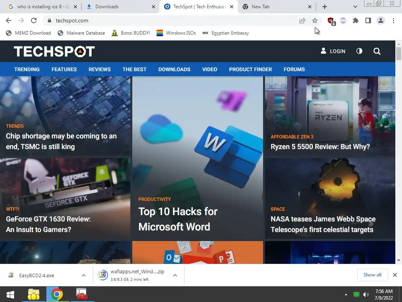The height and width of the screenshot is (302, 402).
Task: Click the address bar URL field
Action: point(172,20)
